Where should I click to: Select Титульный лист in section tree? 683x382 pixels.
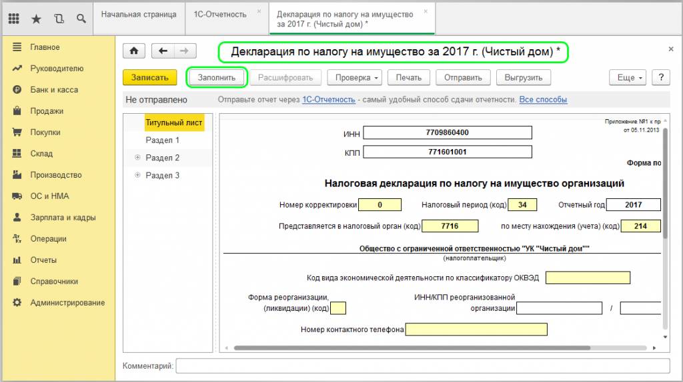tap(174, 122)
